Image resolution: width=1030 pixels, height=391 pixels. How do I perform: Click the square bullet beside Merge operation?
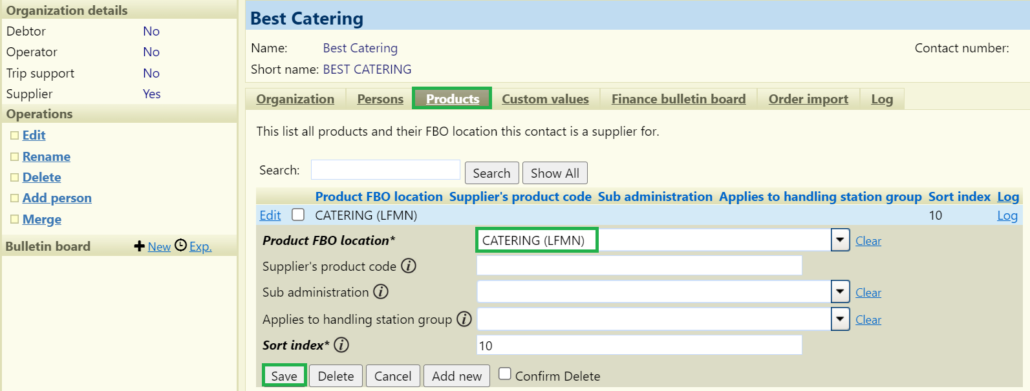tap(14, 219)
